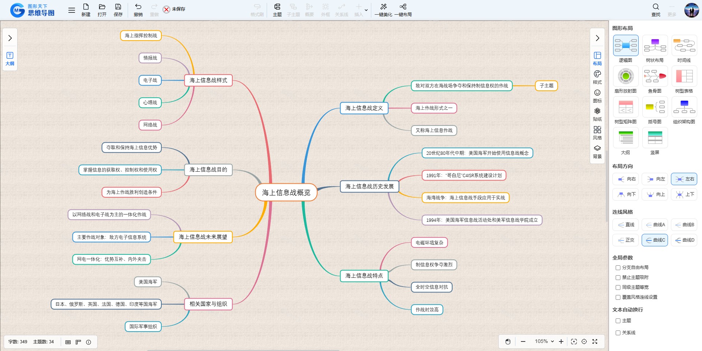The image size is (702, 351).
Task: Open the 背景 background panel
Action: point(597,149)
